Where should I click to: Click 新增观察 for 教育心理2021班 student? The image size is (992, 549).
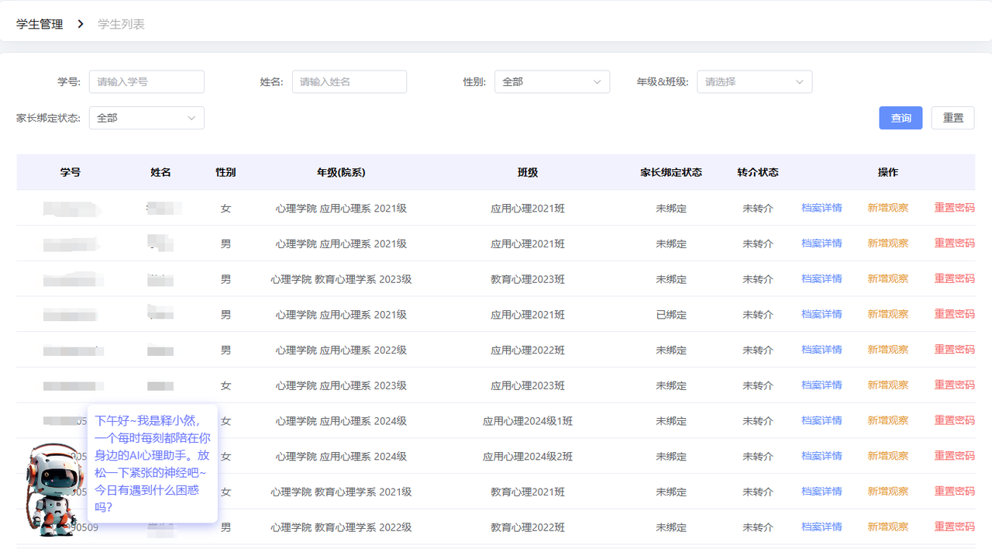(x=888, y=492)
